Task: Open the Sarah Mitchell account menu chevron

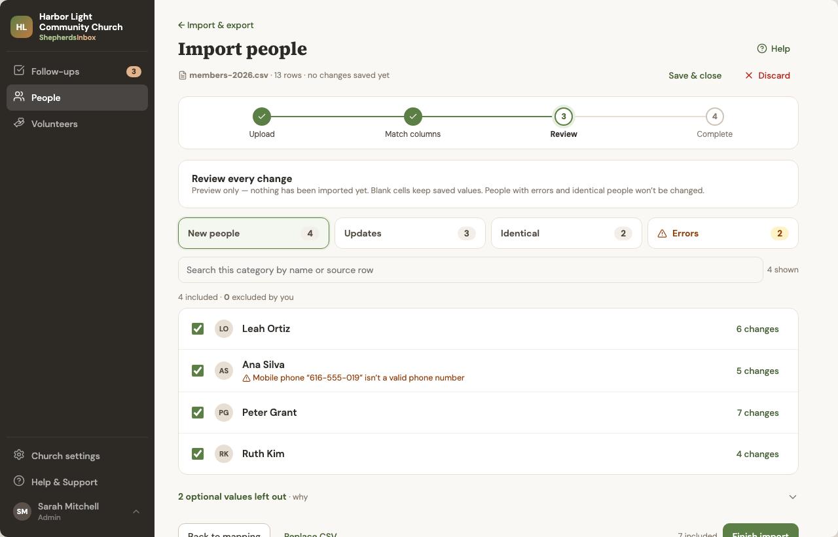Action: pyautogui.click(x=136, y=511)
